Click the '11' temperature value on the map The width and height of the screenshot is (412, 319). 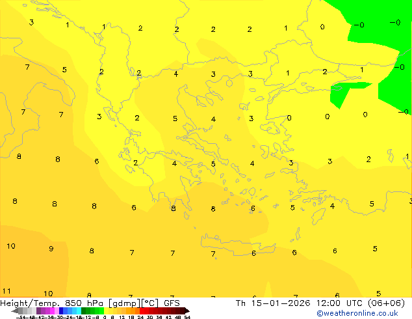coord(6,291)
